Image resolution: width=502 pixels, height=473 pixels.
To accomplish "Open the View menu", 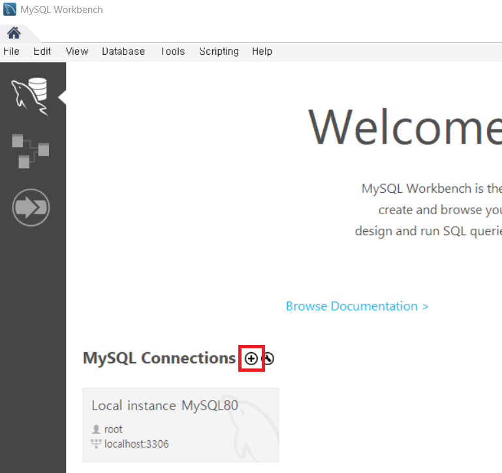I will pos(77,51).
